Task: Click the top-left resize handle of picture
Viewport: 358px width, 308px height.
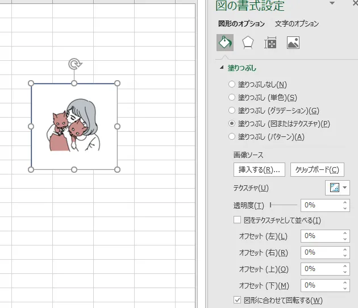Action: tap(31, 84)
